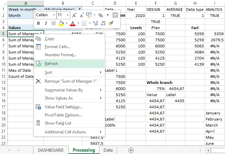The width and height of the screenshot is (225, 154).
Task: Select the February cell
Action: point(215,119)
